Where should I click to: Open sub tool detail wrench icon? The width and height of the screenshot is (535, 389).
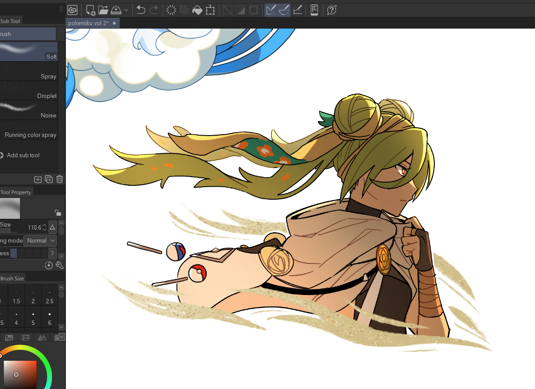click(x=60, y=266)
